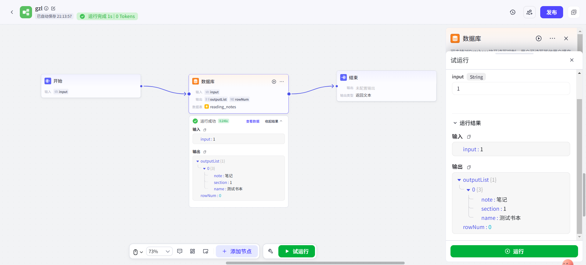The height and width of the screenshot is (265, 586).
Task: Click the comment icon in bottom toolbar
Action: point(180,251)
